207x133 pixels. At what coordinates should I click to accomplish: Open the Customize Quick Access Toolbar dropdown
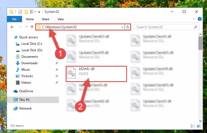[x=39, y=12]
